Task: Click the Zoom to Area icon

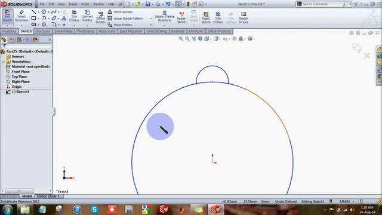Action: point(187,38)
